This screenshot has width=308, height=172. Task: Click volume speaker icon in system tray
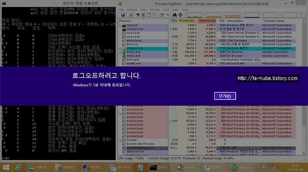[275, 168]
